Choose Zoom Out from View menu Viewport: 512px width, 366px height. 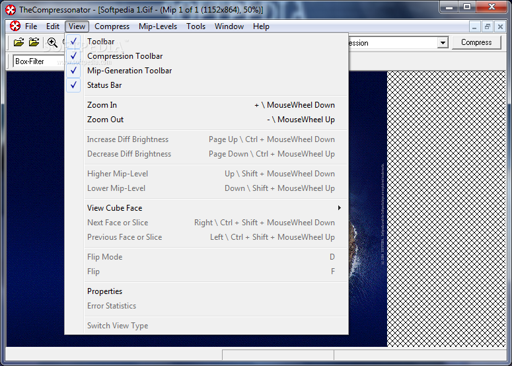(207, 120)
